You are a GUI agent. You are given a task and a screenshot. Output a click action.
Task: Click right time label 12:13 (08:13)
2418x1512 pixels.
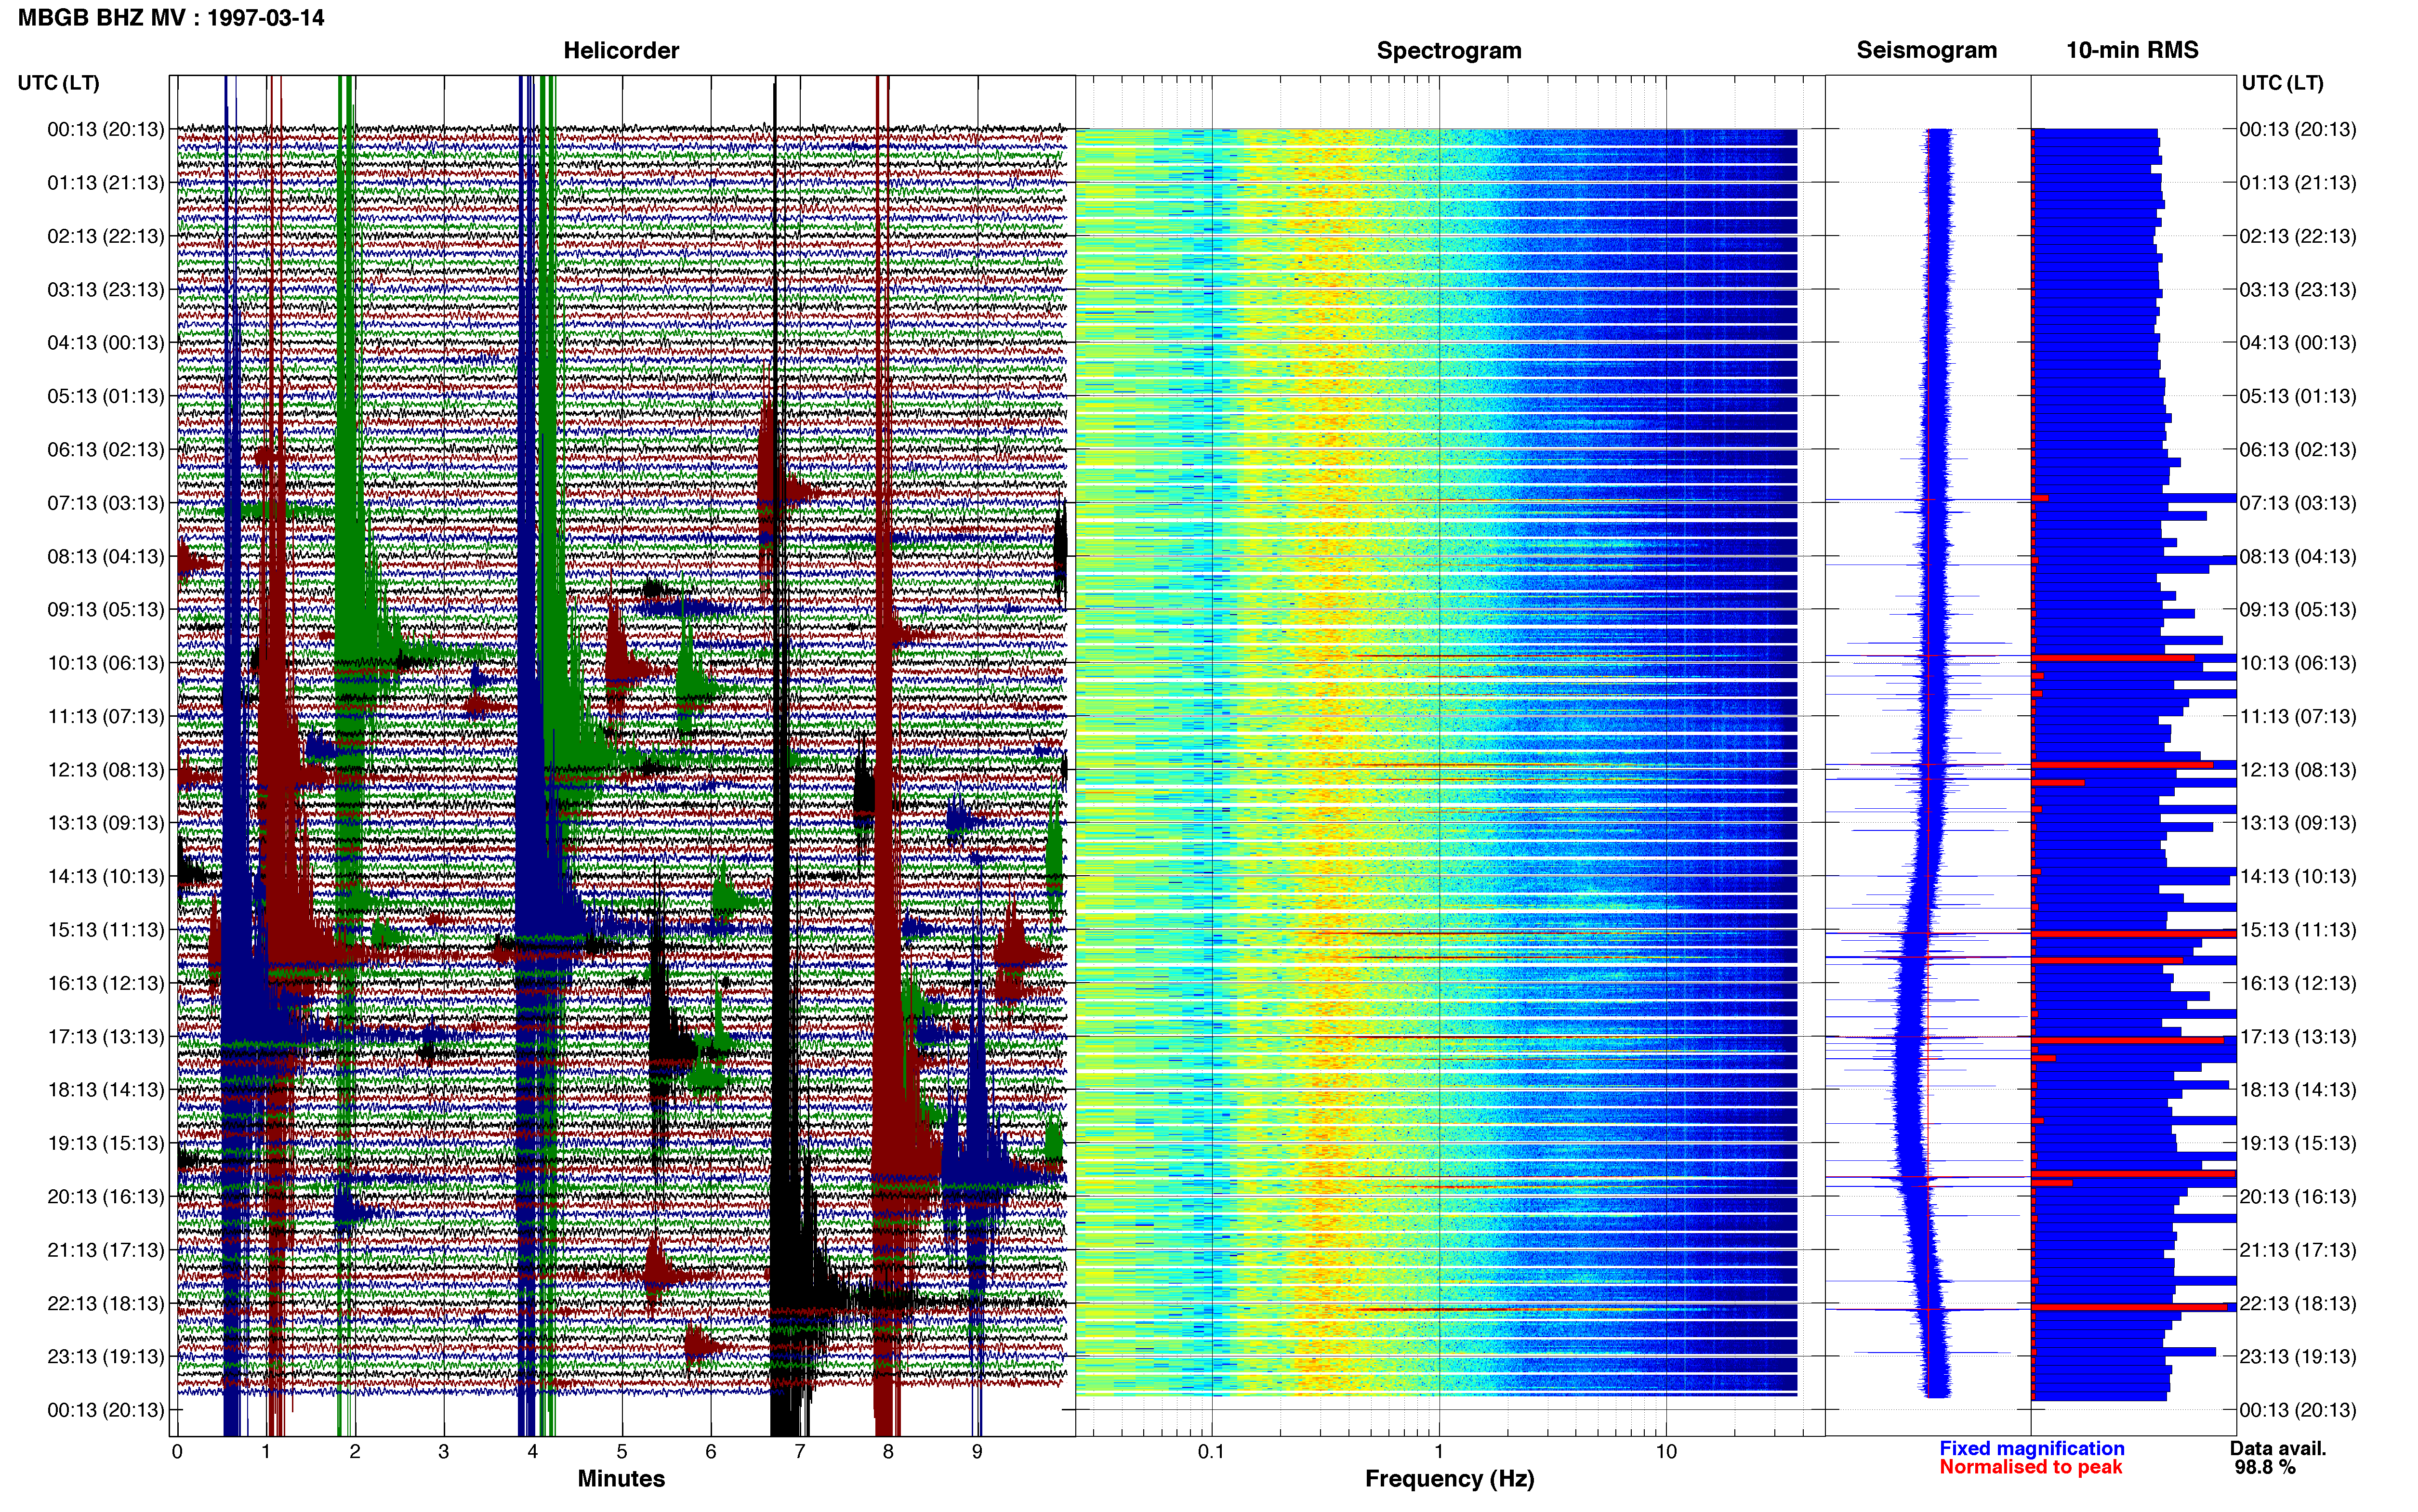2298,770
